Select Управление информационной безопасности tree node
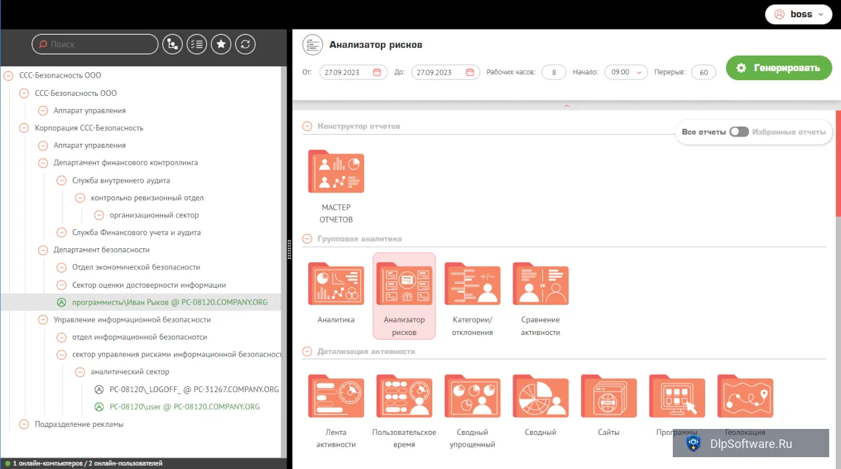This screenshot has height=469, width=841. tap(132, 320)
